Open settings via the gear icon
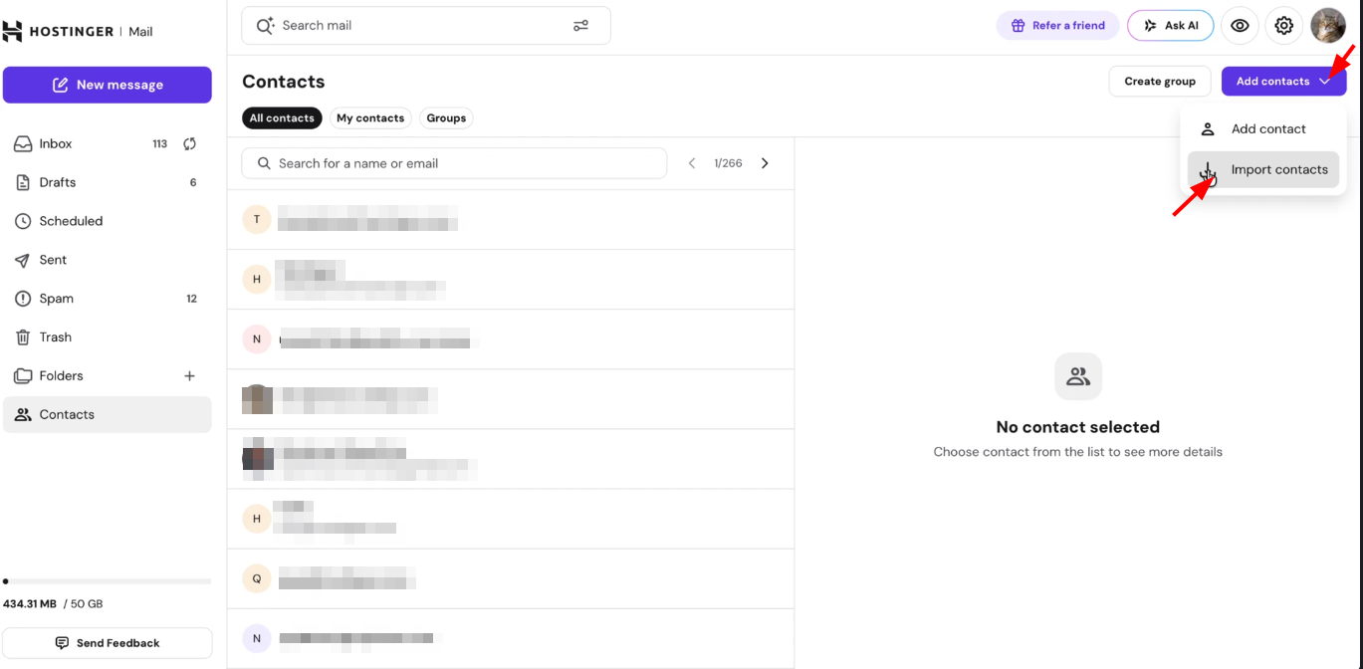Viewport: 1363px width, 669px height. 1284,26
